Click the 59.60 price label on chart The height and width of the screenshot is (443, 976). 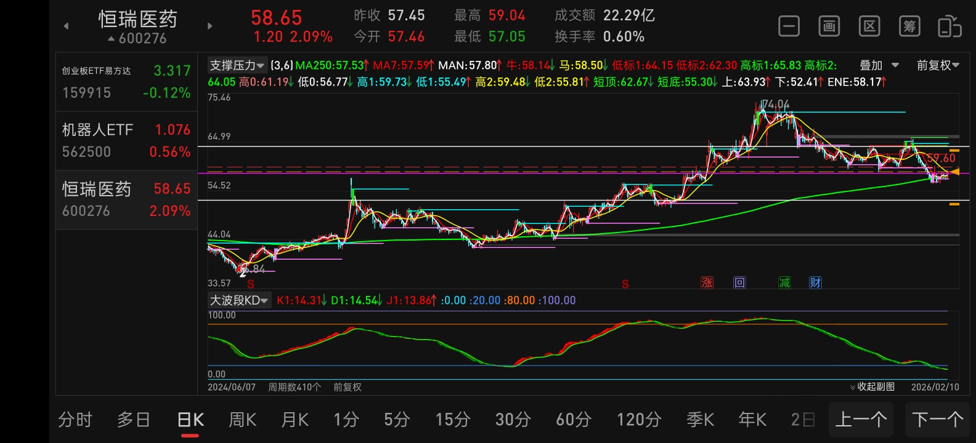pos(941,158)
